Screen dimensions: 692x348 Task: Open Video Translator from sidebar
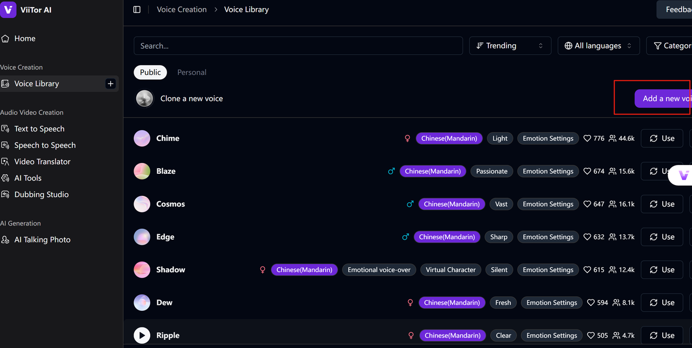click(42, 161)
